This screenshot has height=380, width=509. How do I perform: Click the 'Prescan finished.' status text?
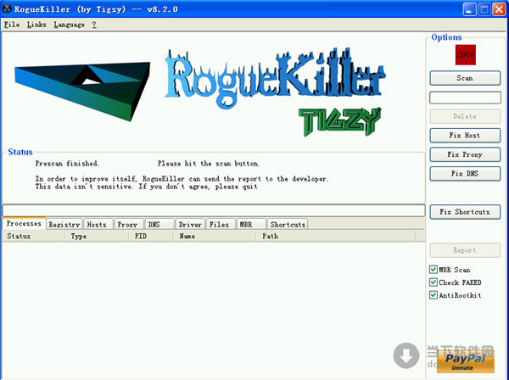coord(66,163)
